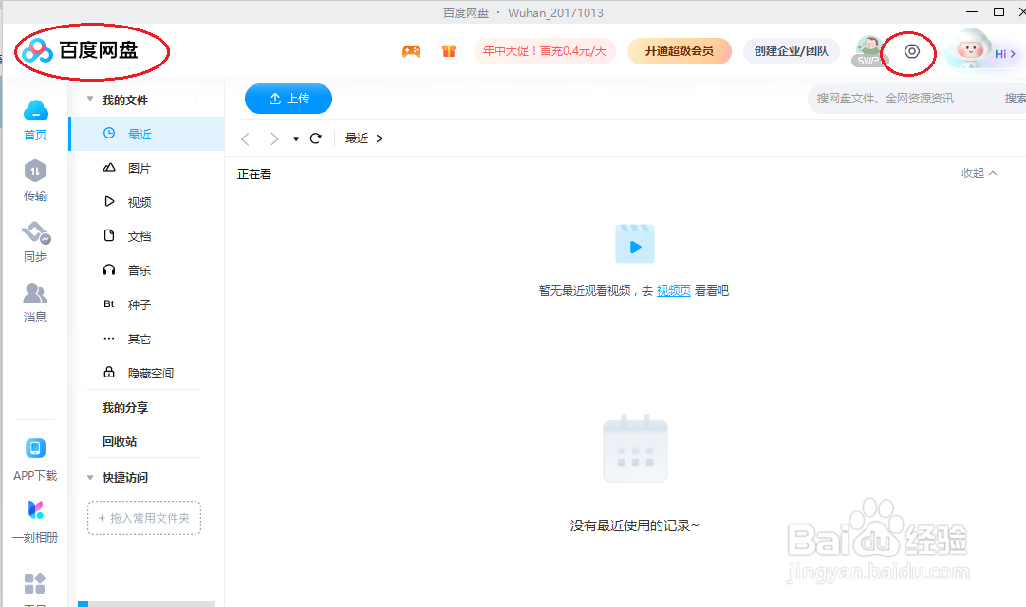Open 一刻相册 album app icon
The image size is (1026, 607).
point(35,509)
